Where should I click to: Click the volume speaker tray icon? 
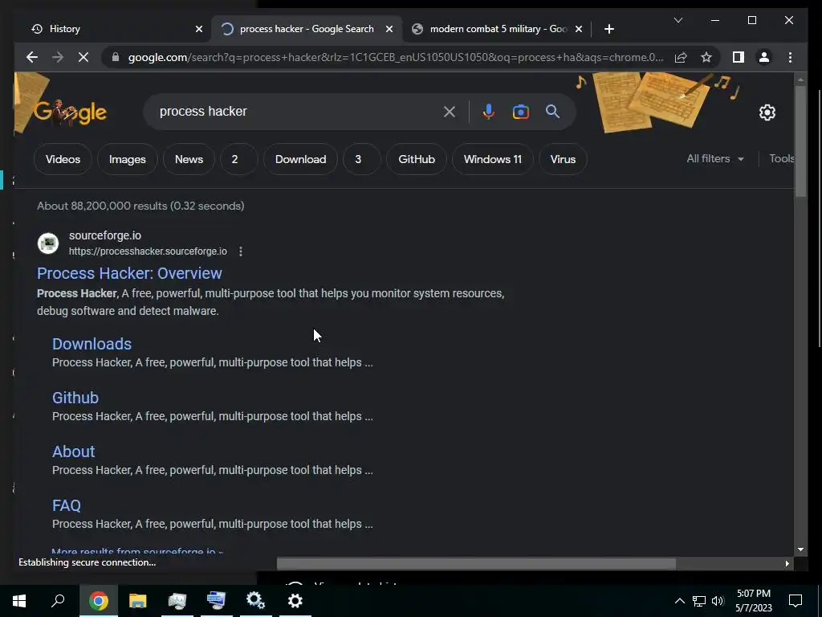(x=718, y=601)
